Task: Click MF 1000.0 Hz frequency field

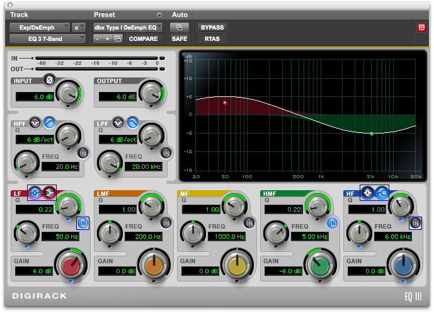Action: coord(226,237)
